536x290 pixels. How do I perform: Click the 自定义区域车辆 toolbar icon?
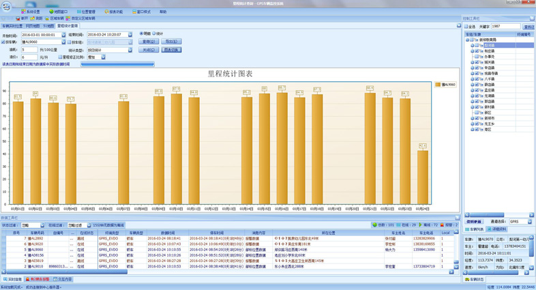coord(68,18)
